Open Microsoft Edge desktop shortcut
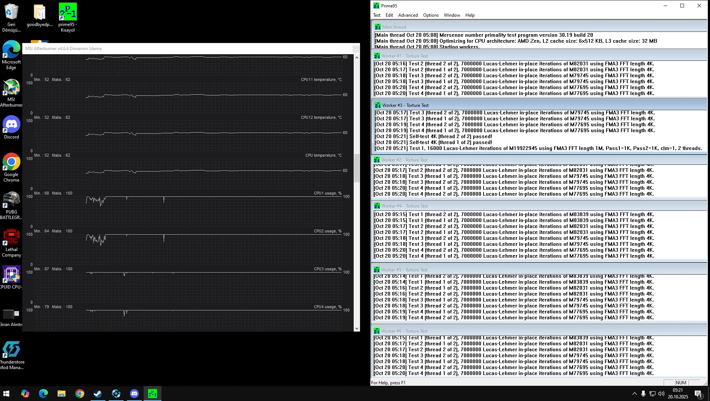 (11, 55)
